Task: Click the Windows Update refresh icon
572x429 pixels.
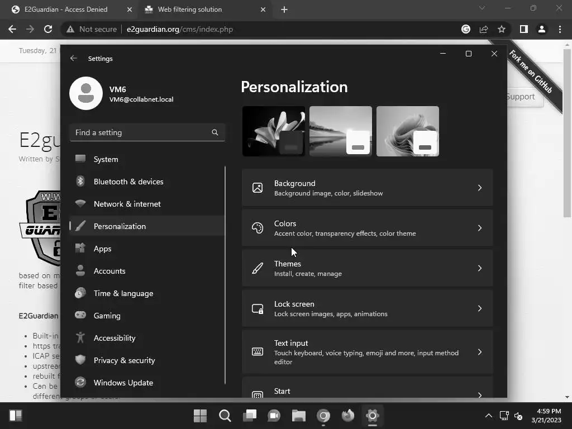Action: click(80, 382)
